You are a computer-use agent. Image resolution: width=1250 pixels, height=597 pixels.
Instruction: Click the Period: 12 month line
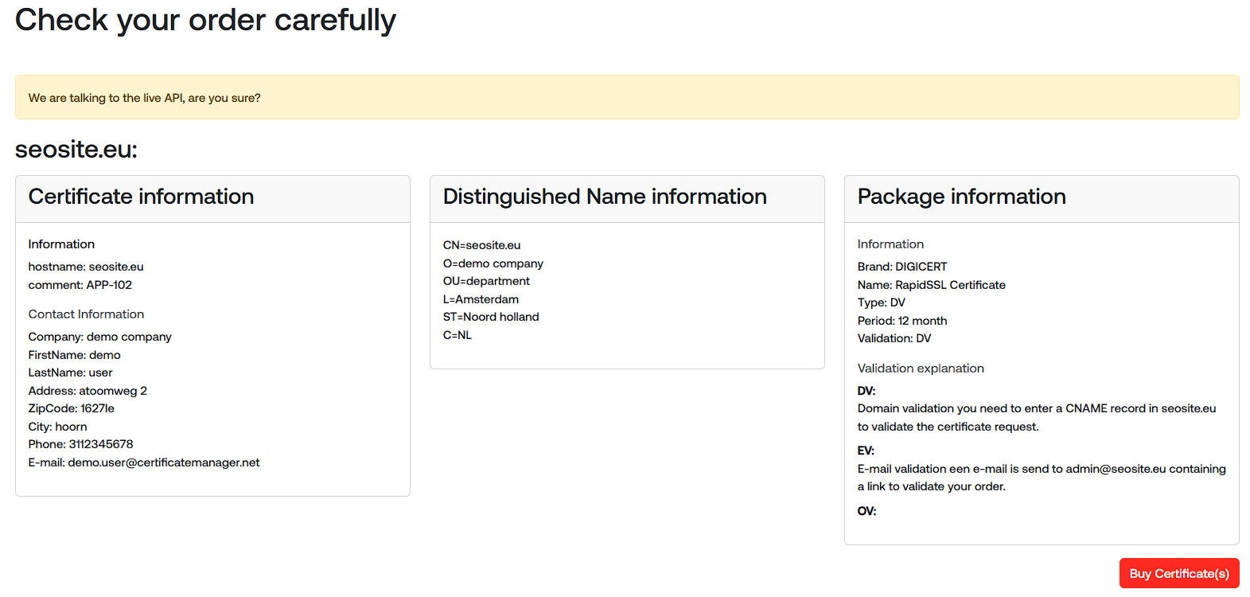[901, 321]
